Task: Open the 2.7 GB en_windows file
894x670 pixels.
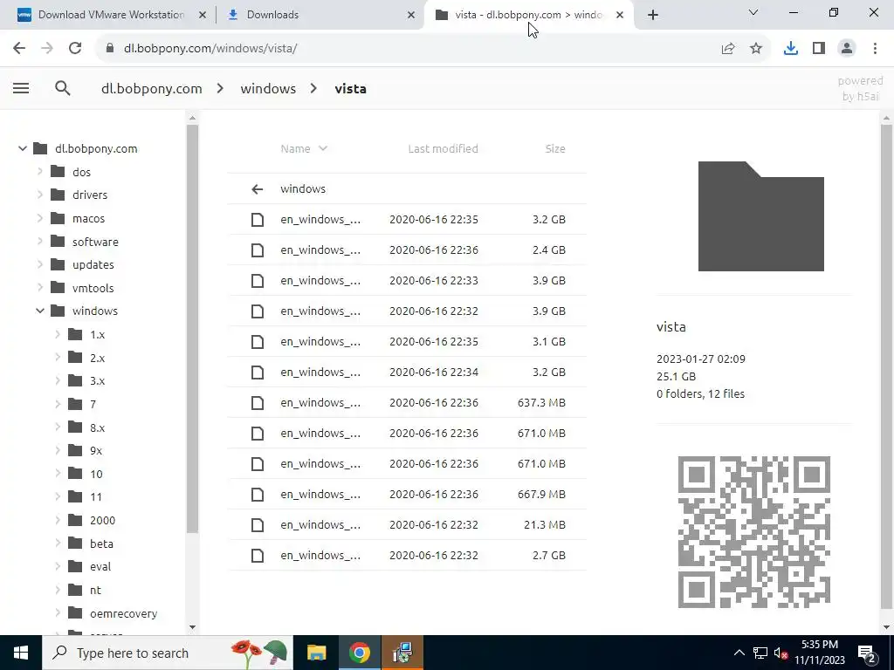Action: (407, 556)
